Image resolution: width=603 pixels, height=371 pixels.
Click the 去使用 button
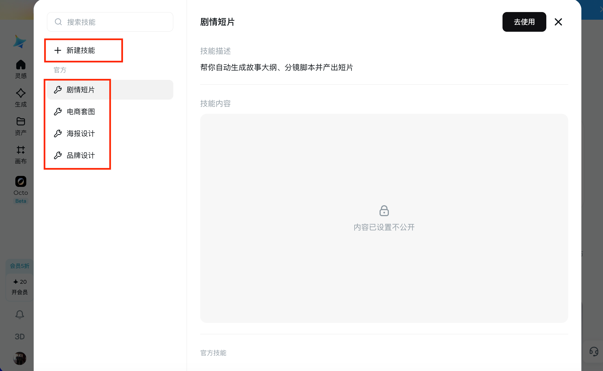pyautogui.click(x=524, y=22)
